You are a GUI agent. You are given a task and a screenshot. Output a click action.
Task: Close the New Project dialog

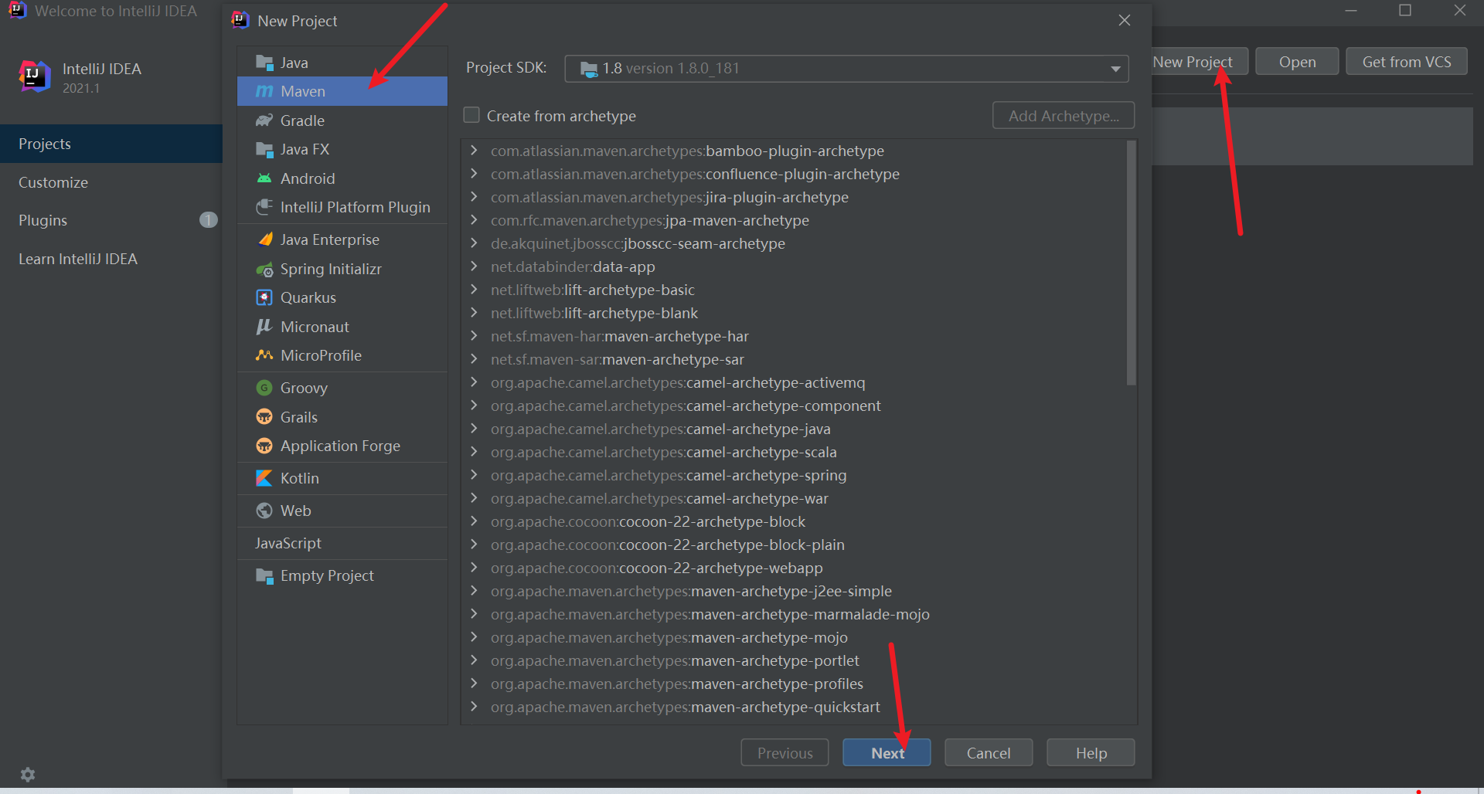pos(1125,20)
